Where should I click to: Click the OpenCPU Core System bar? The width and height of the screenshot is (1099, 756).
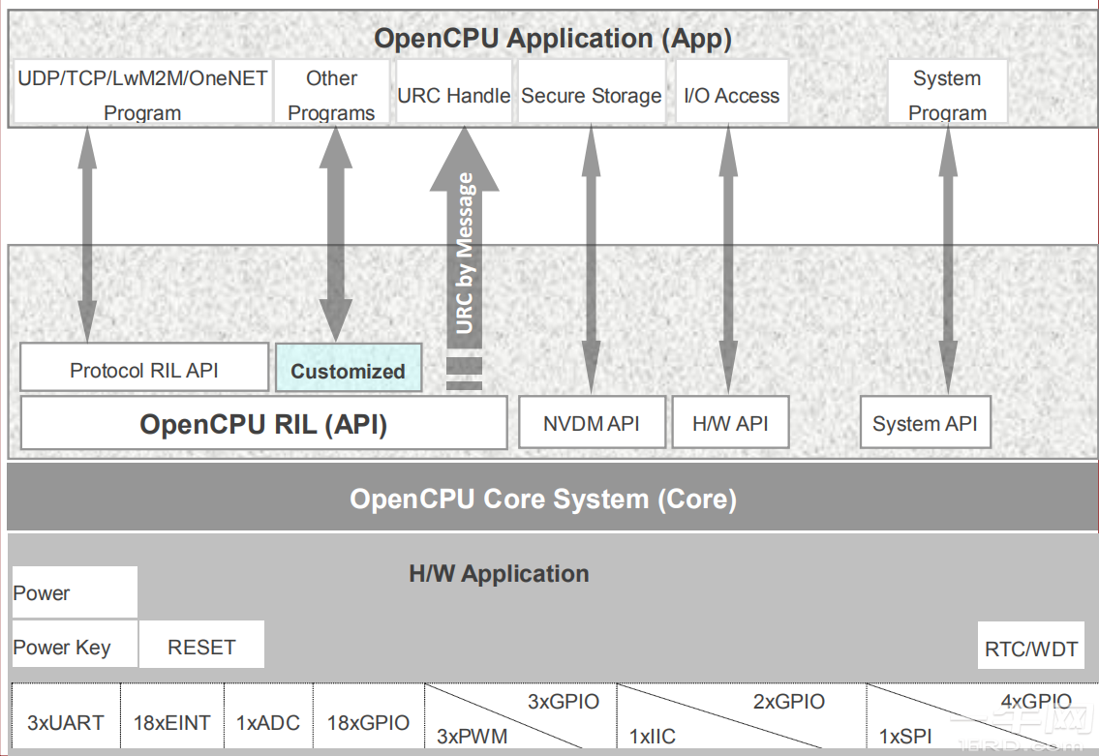(x=543, y=499)
